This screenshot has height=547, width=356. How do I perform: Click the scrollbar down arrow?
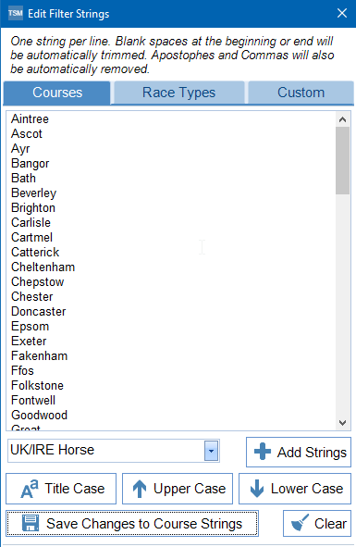click(342, 422)
